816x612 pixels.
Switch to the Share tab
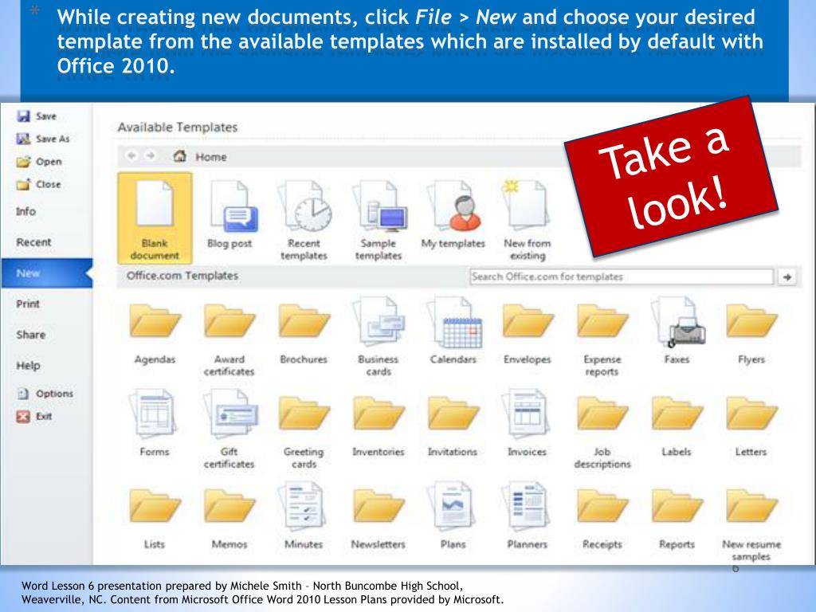[x=31, y=335]
